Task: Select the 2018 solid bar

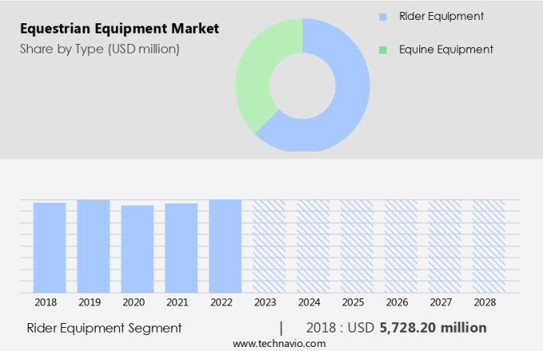Action: tap(50, 247)
